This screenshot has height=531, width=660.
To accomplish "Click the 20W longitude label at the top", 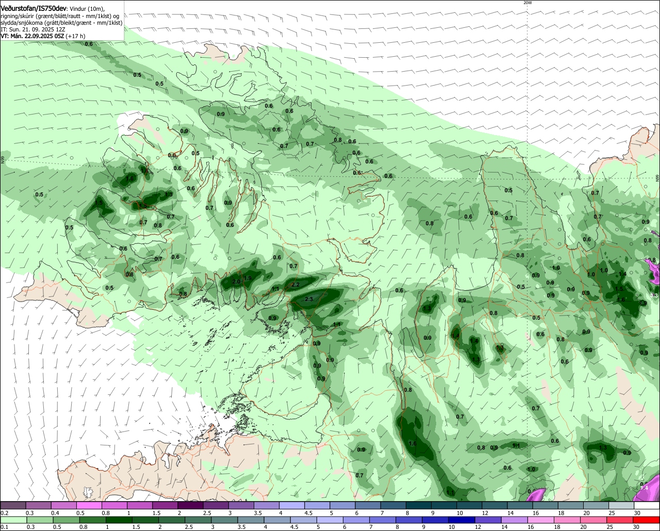I will click(527, 3).
